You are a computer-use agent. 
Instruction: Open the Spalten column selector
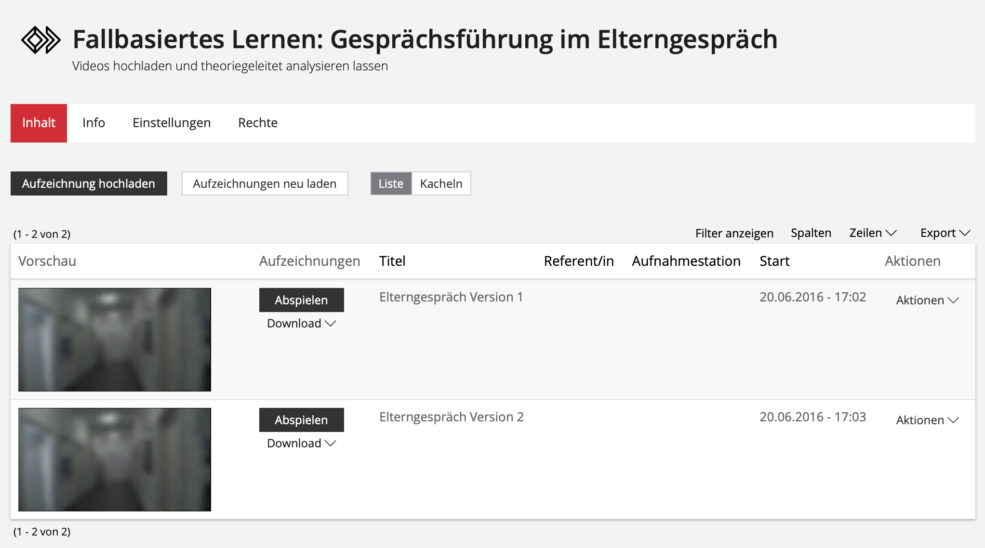click(811, 233)
